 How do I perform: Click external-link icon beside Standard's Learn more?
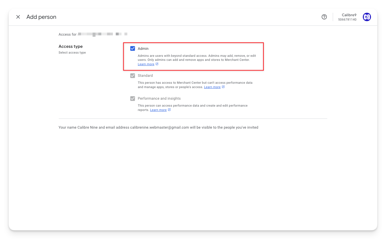[x=223, y=87]
